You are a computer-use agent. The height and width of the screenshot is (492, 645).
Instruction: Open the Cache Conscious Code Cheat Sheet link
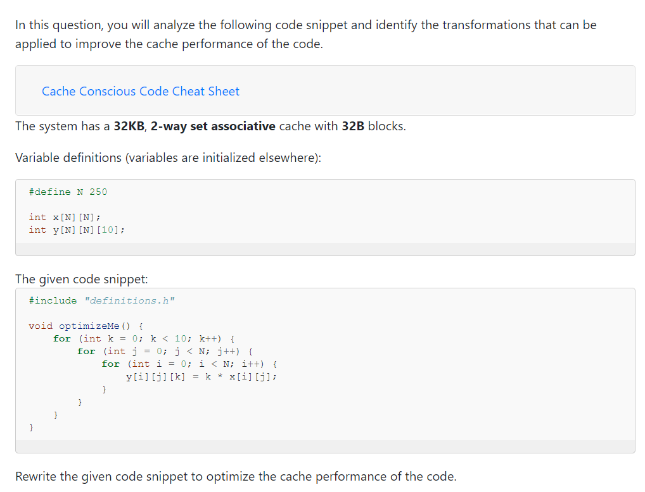click(x=140, y=92)
